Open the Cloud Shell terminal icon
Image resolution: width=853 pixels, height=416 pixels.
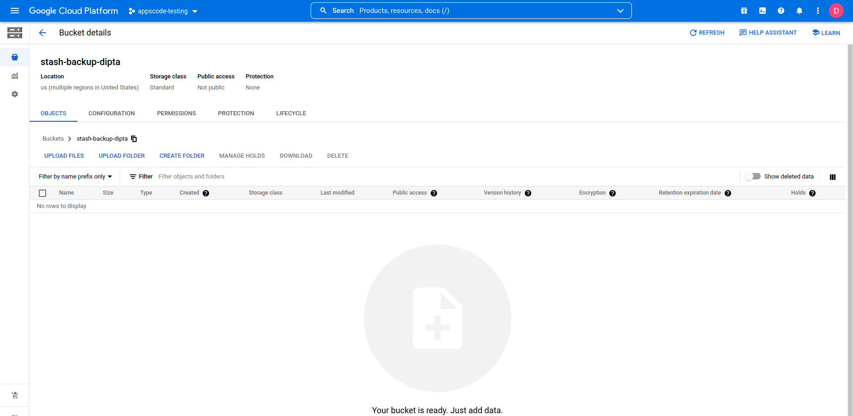(763, 11)
